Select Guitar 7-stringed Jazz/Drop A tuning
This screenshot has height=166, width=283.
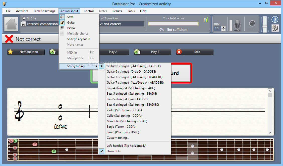[x=134, y=83]
